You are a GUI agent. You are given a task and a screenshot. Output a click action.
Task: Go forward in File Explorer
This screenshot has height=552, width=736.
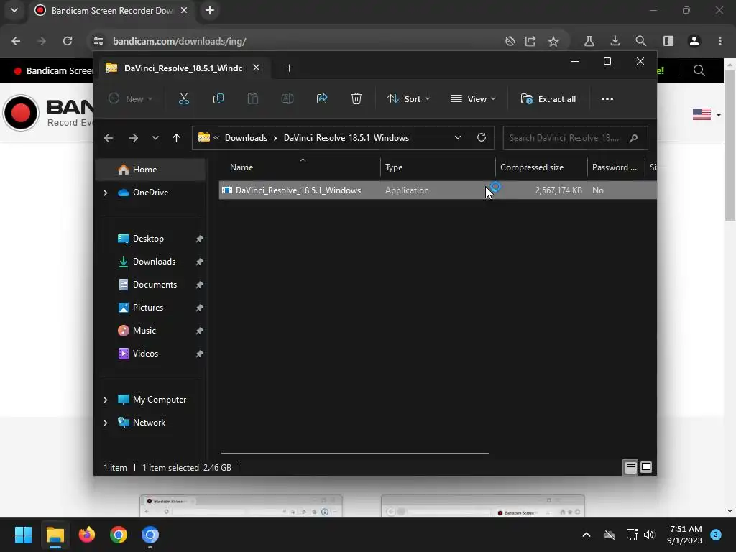tap(133, 138)
